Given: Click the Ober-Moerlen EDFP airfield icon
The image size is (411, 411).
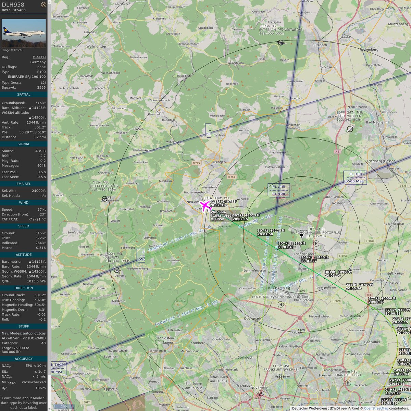Looking at the screenshot, I should 350,129.
